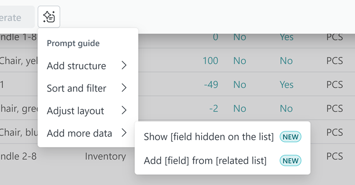Choose Show [field hidden on the list]

click(x=208, y=137)
